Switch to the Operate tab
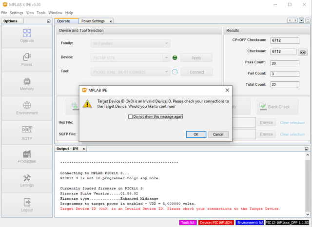Viewport: 312px width, 227px height. [x=67, y=21]
